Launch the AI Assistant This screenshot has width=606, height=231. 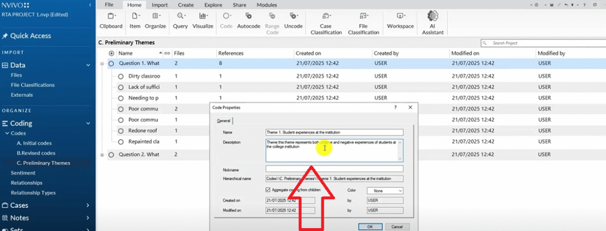tap(433, 23)
